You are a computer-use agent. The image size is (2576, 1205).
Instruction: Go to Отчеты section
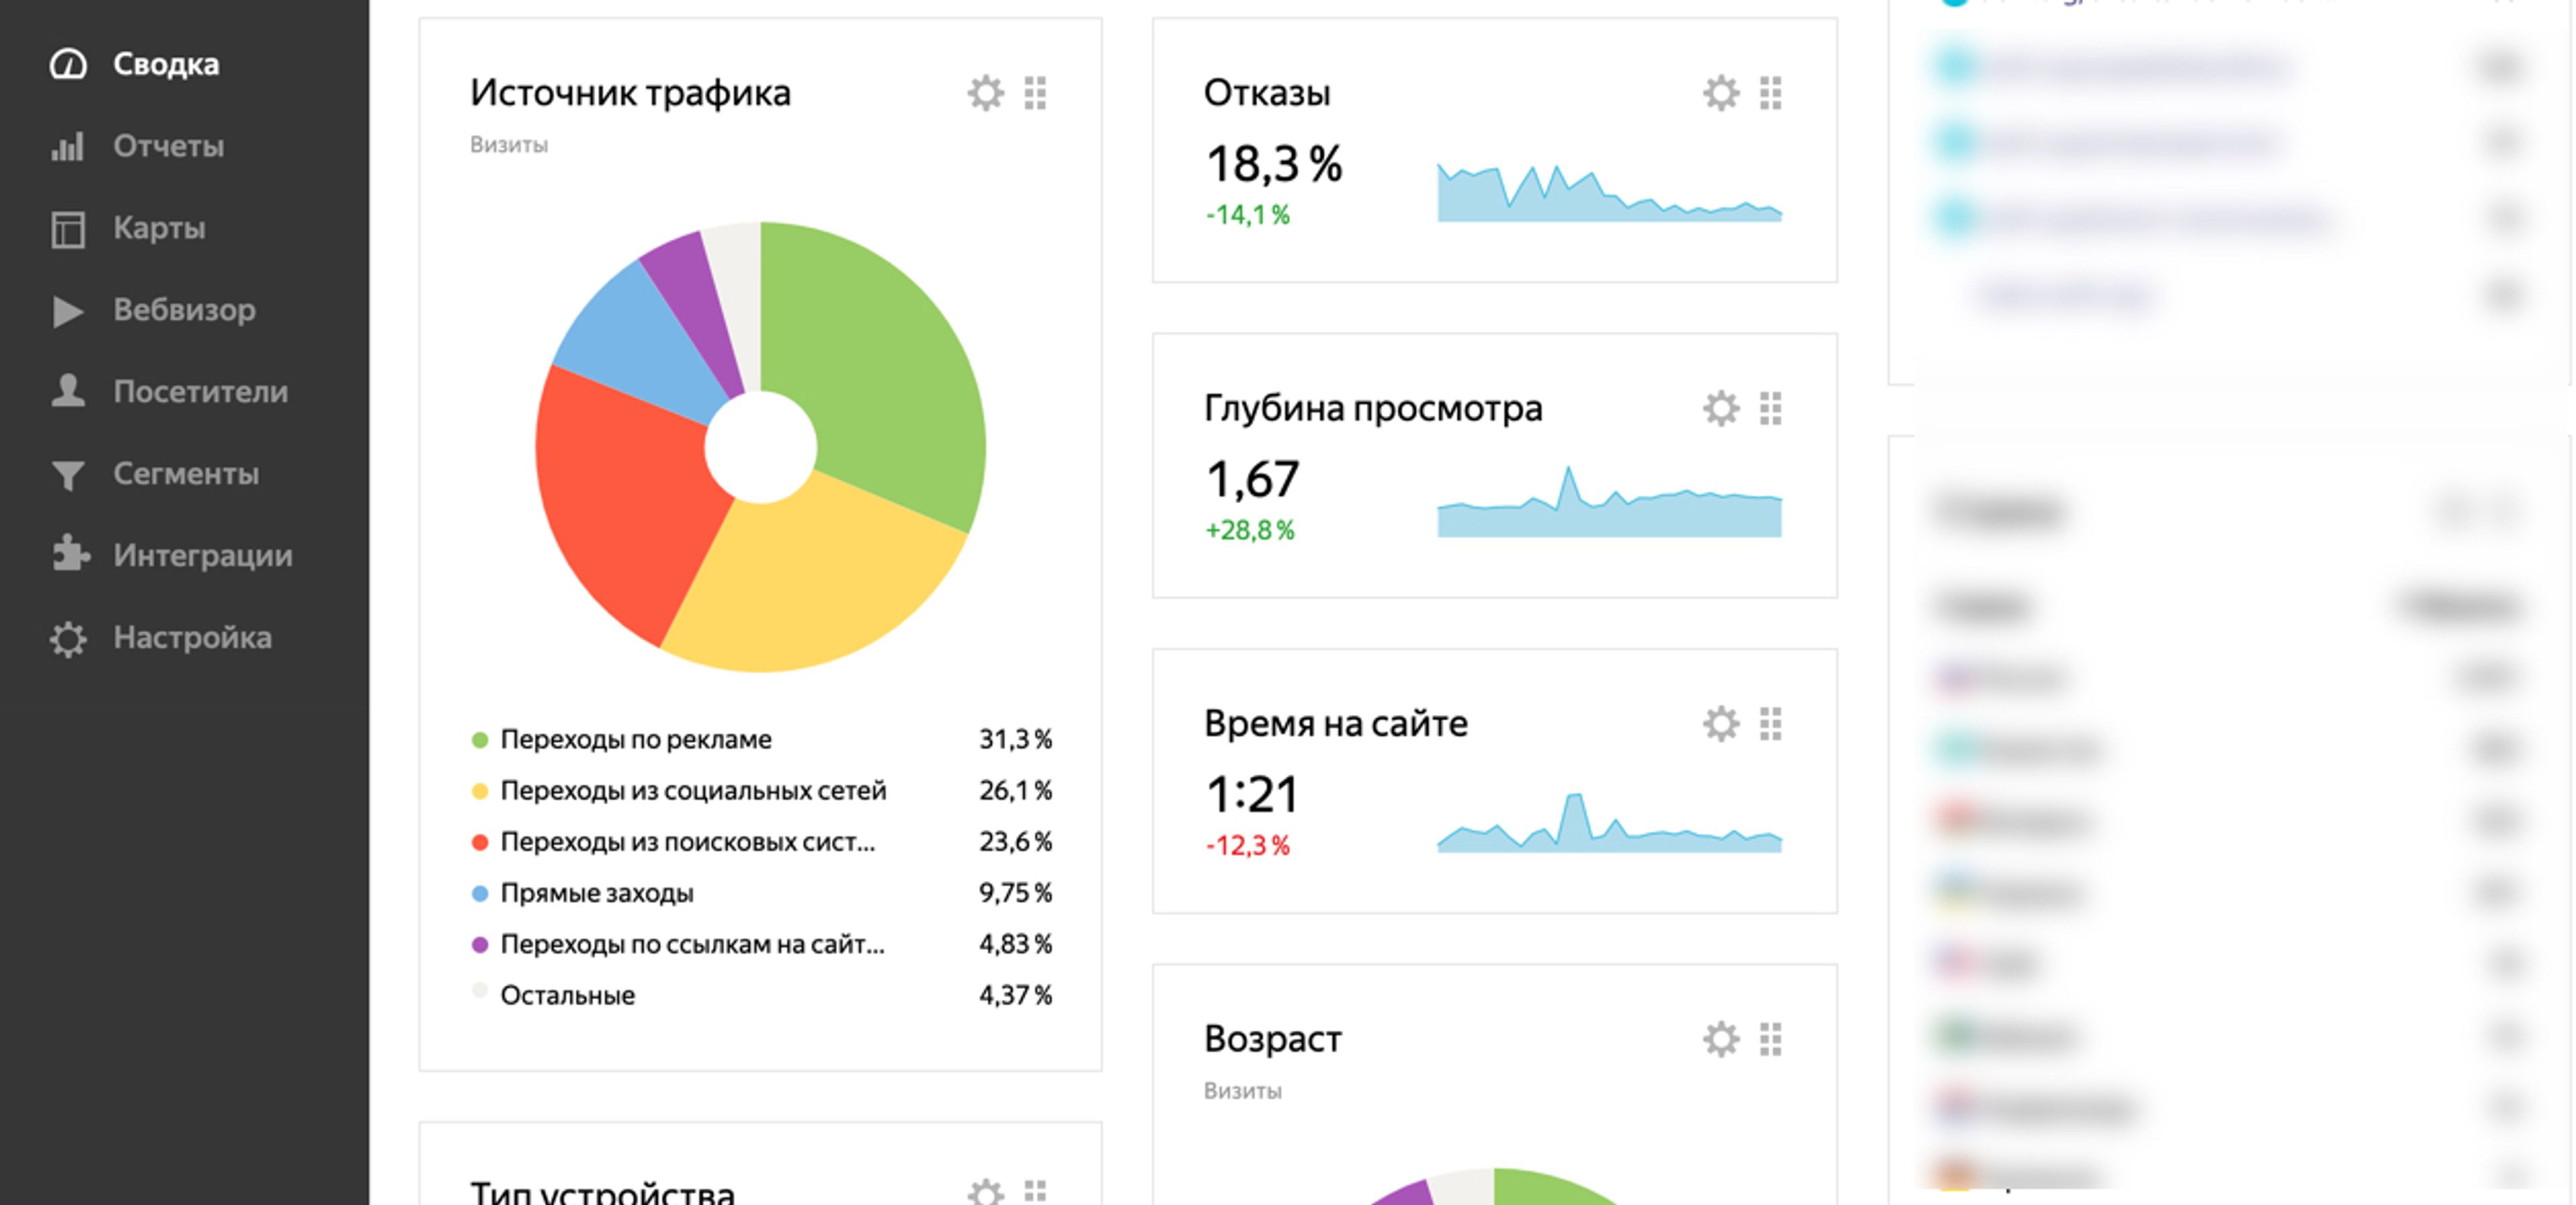[168, 146]
